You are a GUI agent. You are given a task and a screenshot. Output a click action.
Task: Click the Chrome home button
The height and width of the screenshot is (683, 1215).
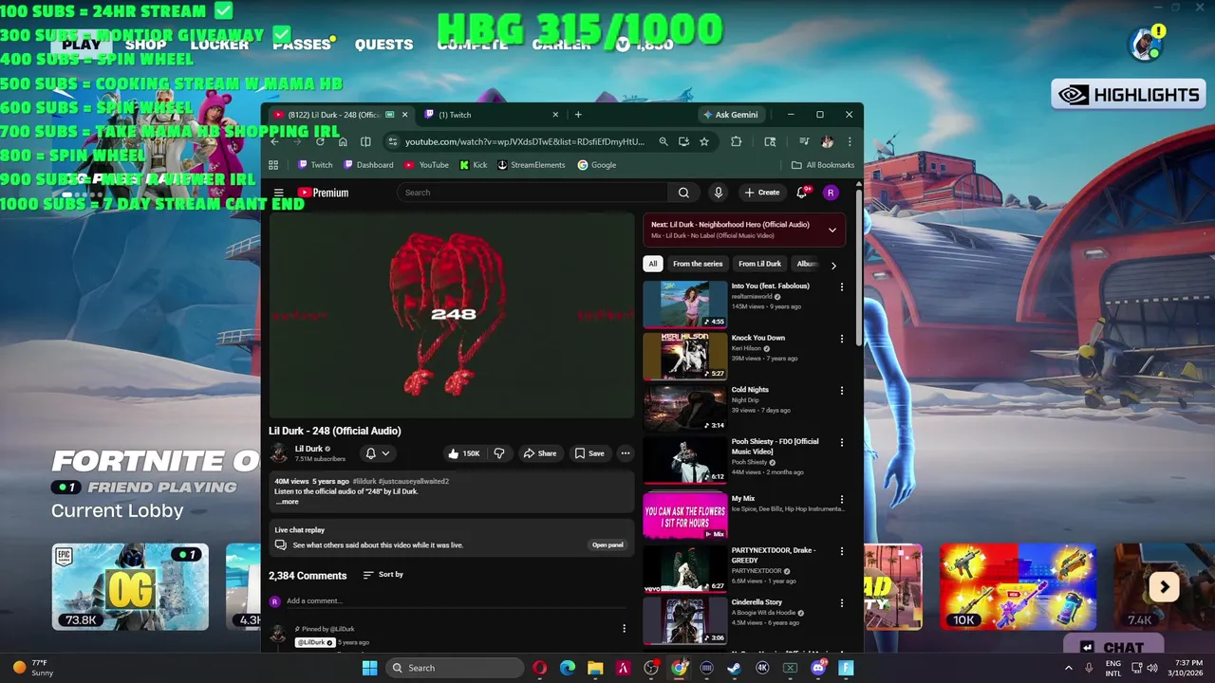[x=343, y=141]
